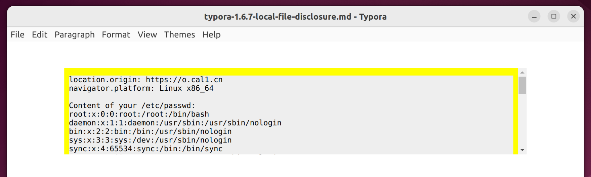
Task: Open the Themes menu
Action: tap(179, 34)
